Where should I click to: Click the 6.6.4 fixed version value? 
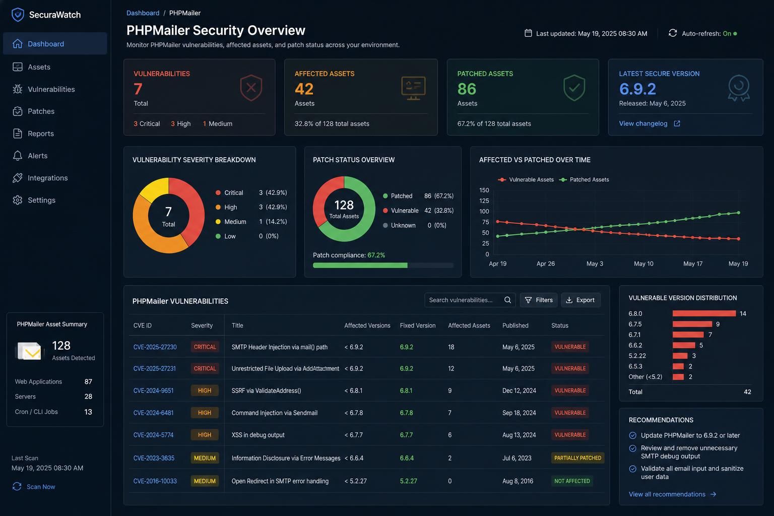[x=407, y=458]
